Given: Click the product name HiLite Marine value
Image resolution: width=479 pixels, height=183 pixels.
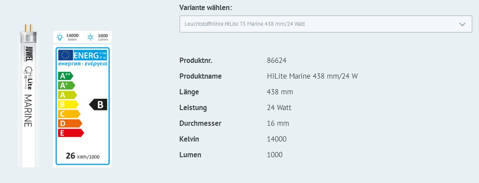Looking at the screenshot, I should [312, 76].
